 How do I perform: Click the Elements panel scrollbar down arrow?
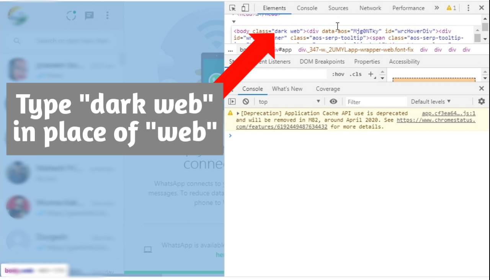point(485,39)
